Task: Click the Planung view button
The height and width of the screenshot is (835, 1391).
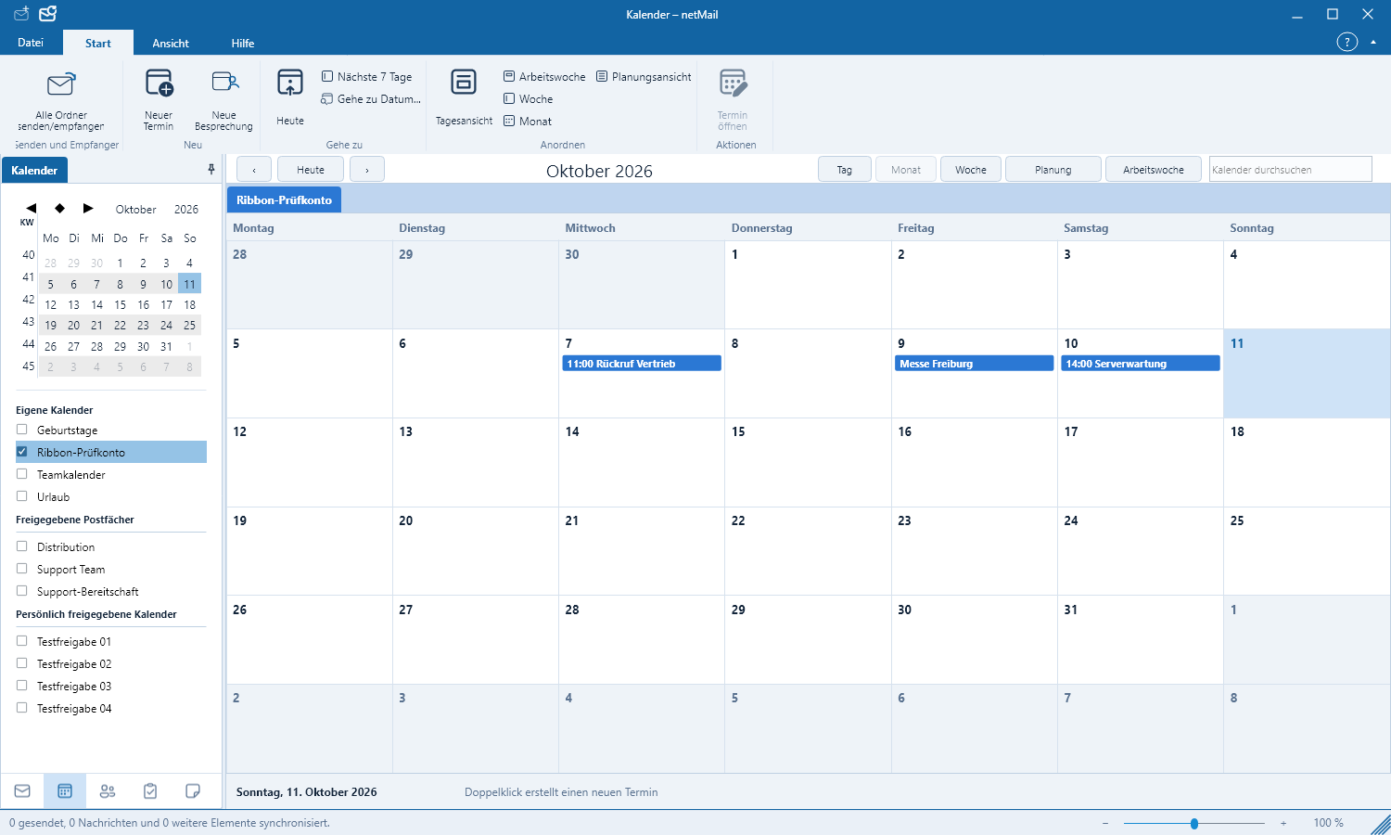Action: click(x=1053, y=170)
